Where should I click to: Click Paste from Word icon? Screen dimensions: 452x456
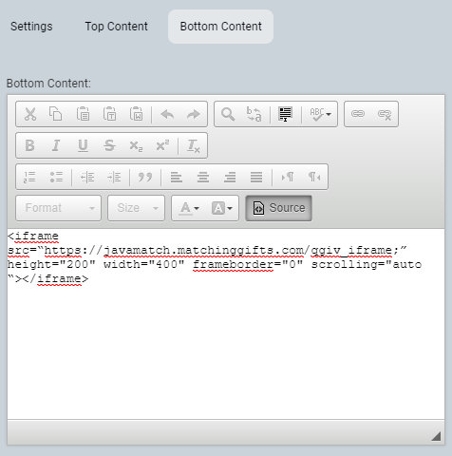click(x=136, y=114)
